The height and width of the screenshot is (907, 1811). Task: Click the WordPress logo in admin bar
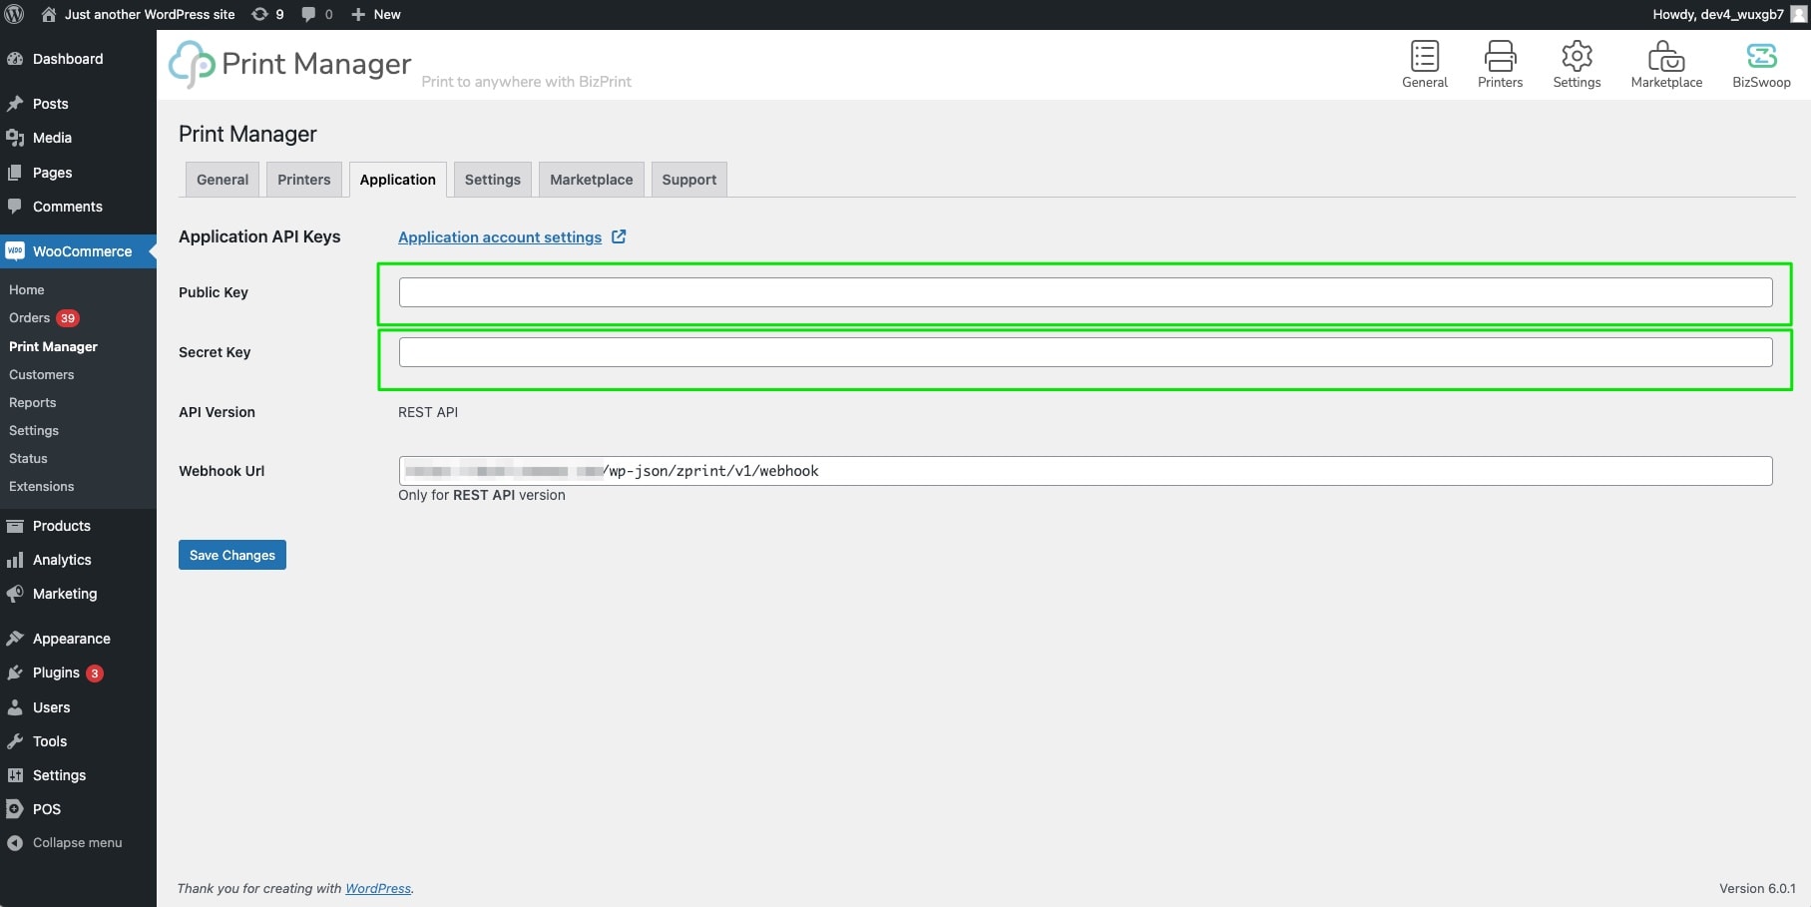(x=15, y=14)
